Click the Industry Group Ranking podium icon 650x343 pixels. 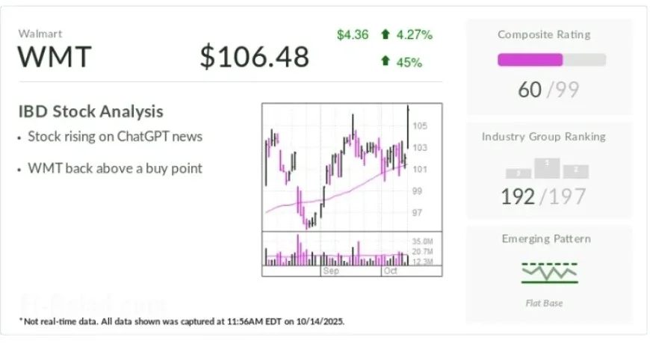(548, 168)
